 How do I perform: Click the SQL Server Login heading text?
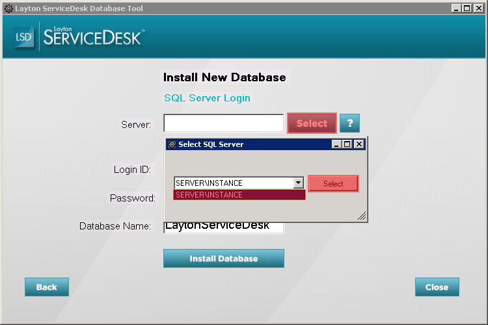click(x=208, y=98)
